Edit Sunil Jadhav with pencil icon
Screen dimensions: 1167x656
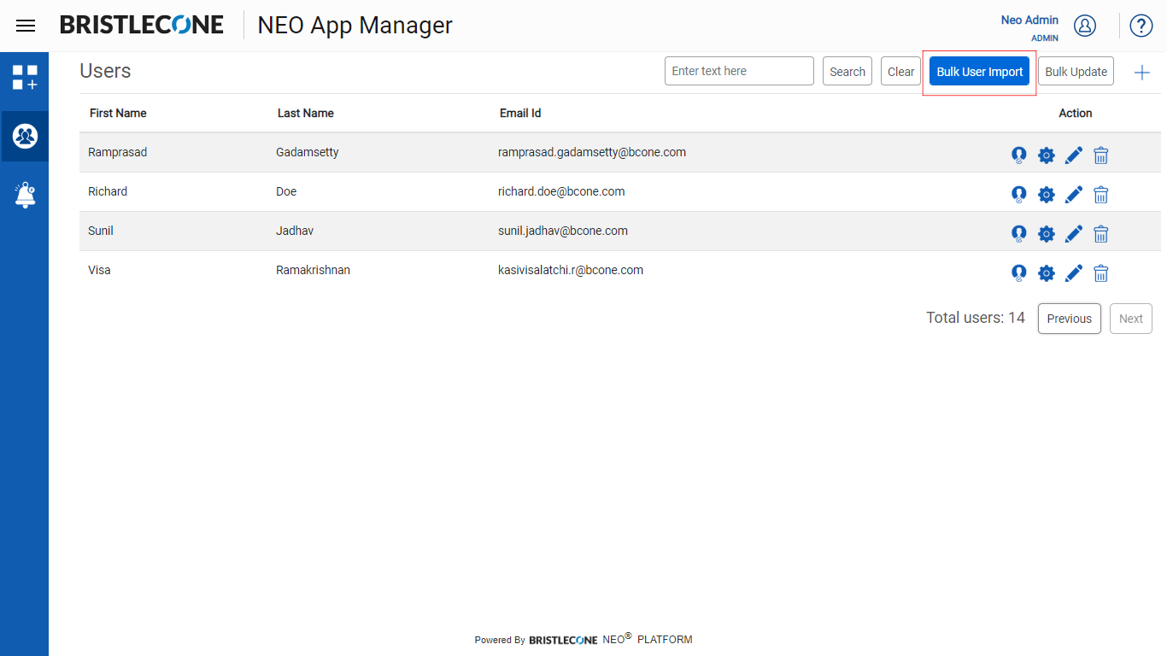tap(1074, 233)
